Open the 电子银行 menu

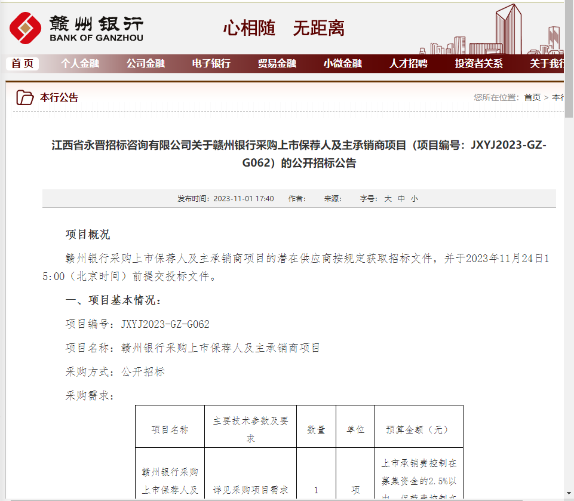point(211,64)
